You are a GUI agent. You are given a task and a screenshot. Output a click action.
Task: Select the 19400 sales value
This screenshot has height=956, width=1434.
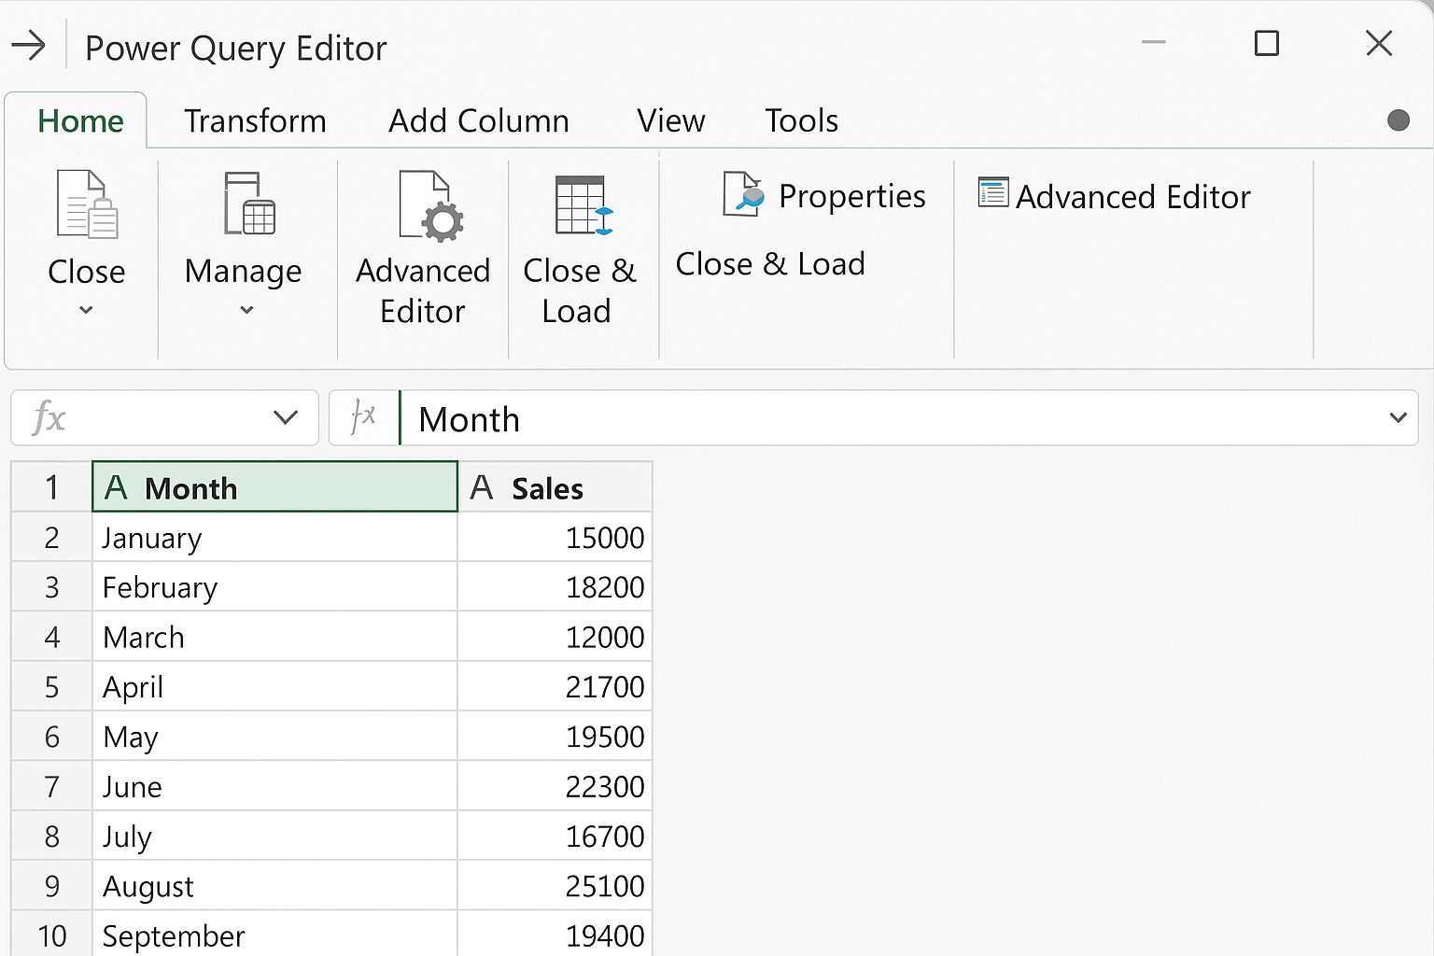(555, 934)
